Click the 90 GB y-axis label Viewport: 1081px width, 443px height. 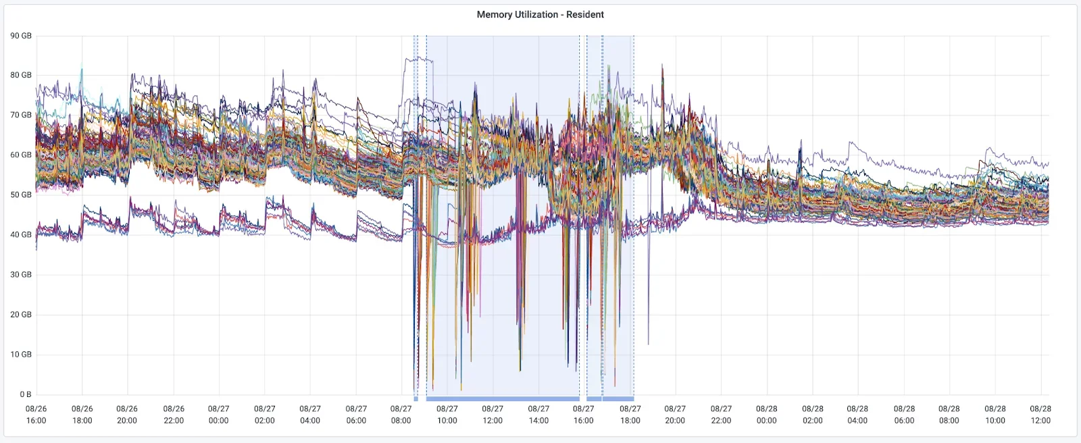click(x=21, y=36)
